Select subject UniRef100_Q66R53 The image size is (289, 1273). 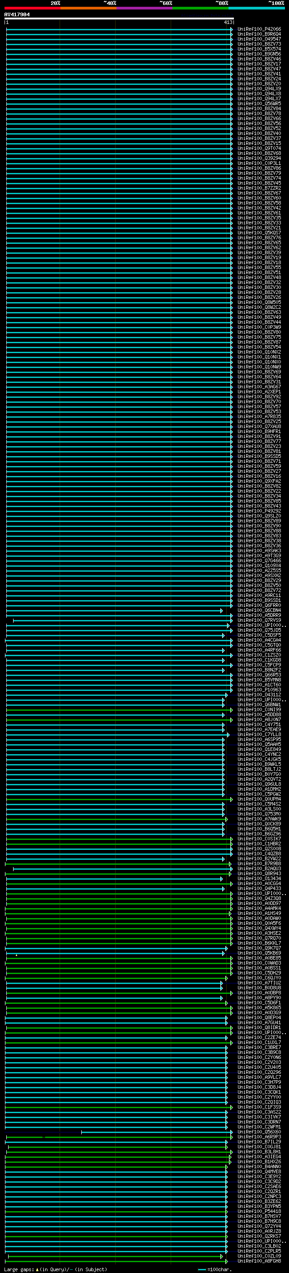(x=259, y=675)
